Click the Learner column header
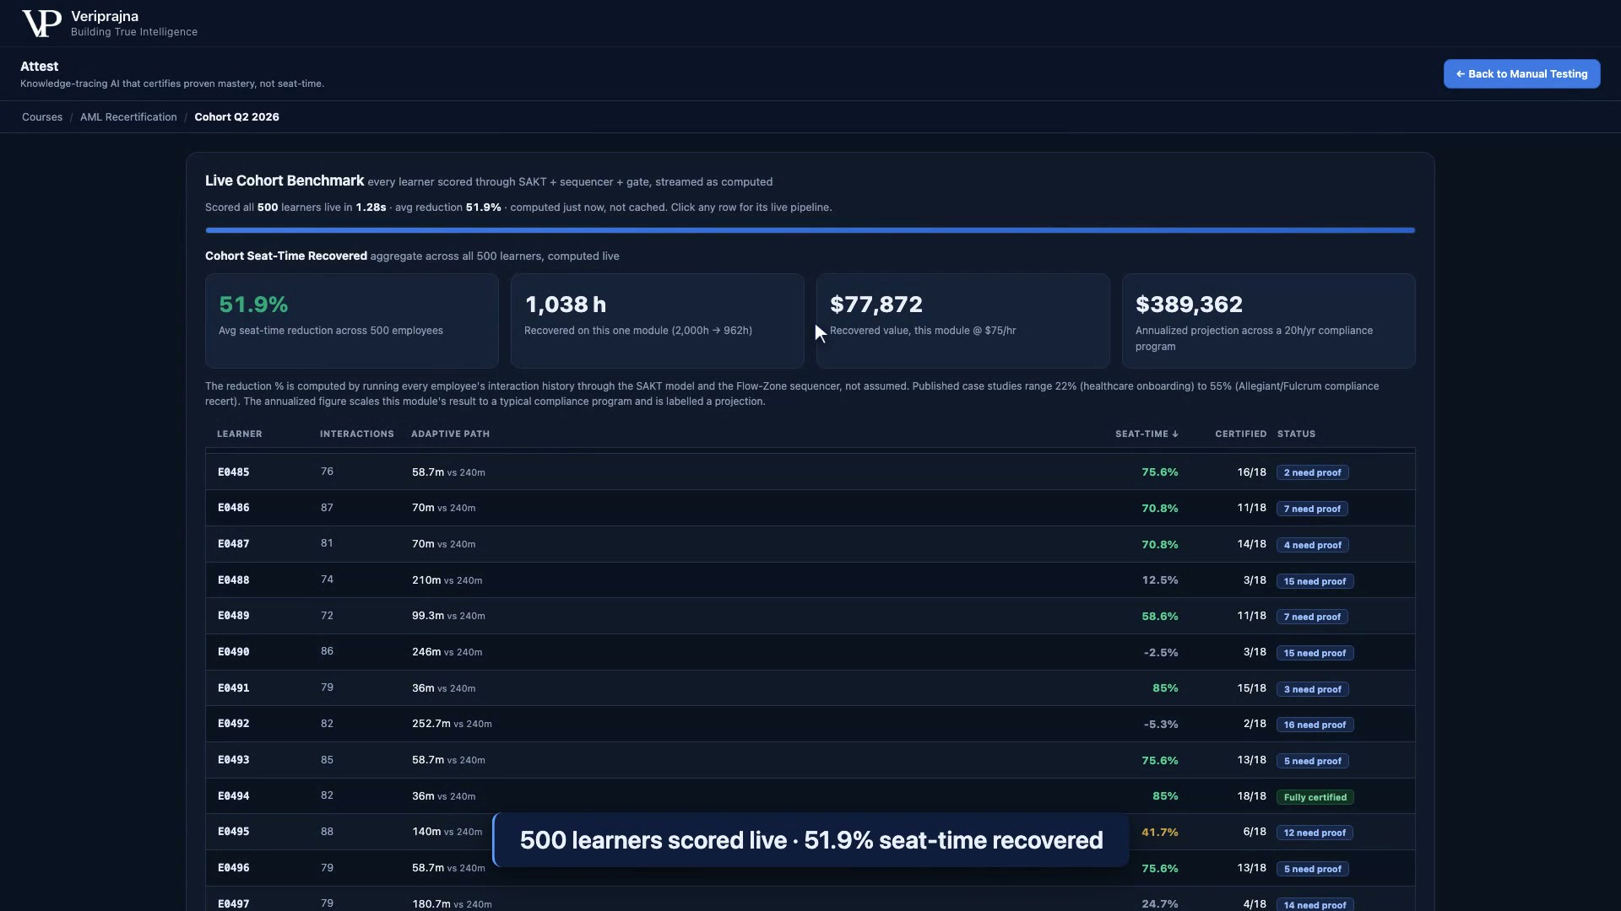 coord(240,434)
